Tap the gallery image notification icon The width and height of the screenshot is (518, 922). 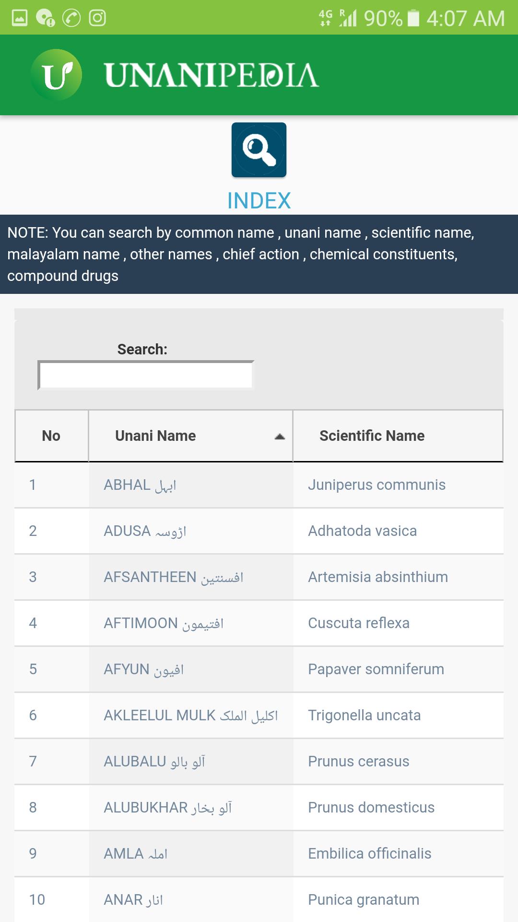click(20, 18)
